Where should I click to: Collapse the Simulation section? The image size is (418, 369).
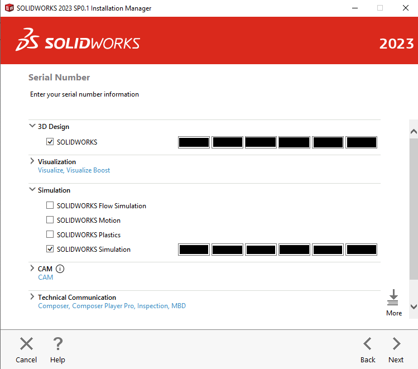[32, 190]
